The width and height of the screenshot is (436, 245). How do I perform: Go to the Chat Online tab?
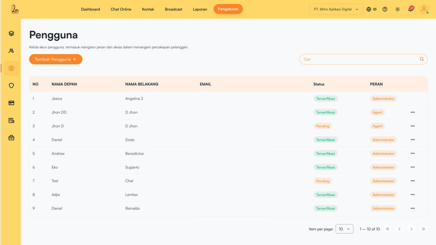(121, 9)
